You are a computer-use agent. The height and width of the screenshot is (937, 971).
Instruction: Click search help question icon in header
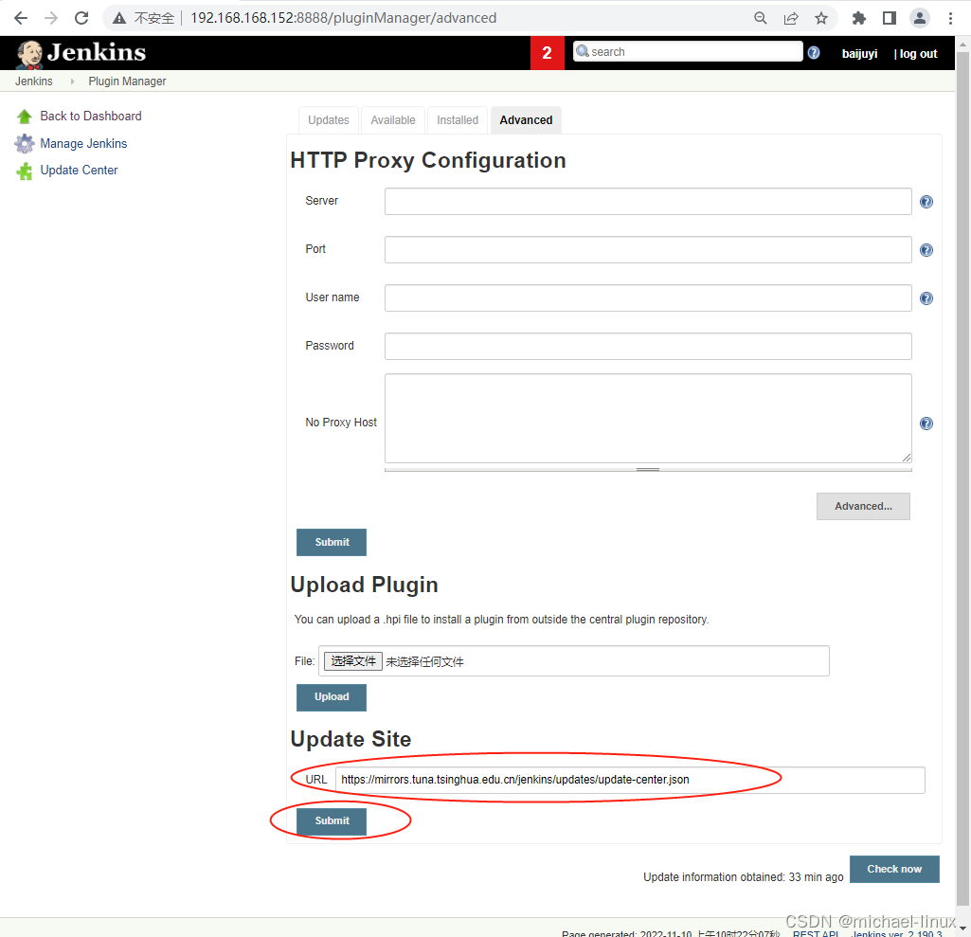click(x=814, y=53)
